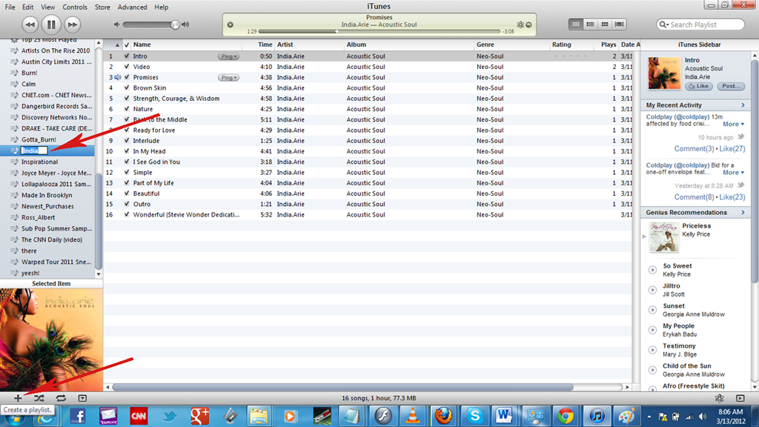Screen dimensions: 759x427
Task: Select the playlist Gotta_Burn!
Action: (x=38, y=139)
